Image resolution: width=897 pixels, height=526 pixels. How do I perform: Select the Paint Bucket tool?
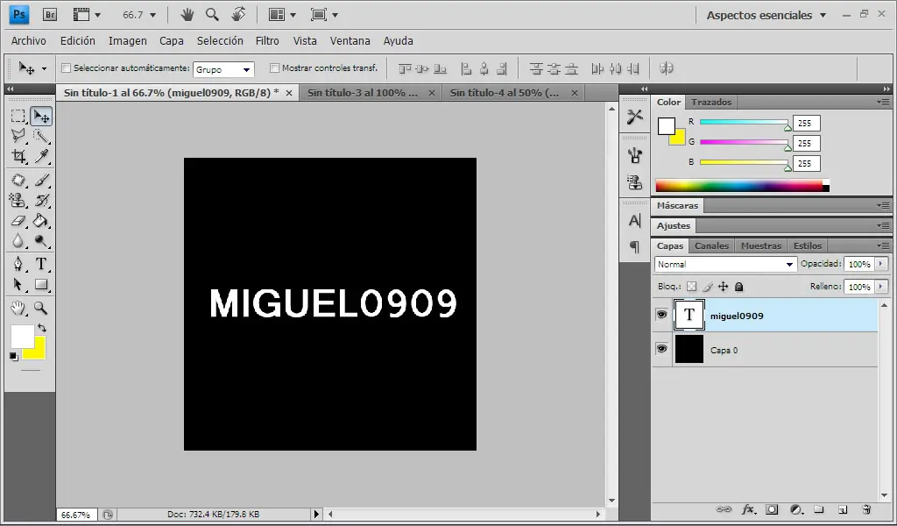(41, 220)
